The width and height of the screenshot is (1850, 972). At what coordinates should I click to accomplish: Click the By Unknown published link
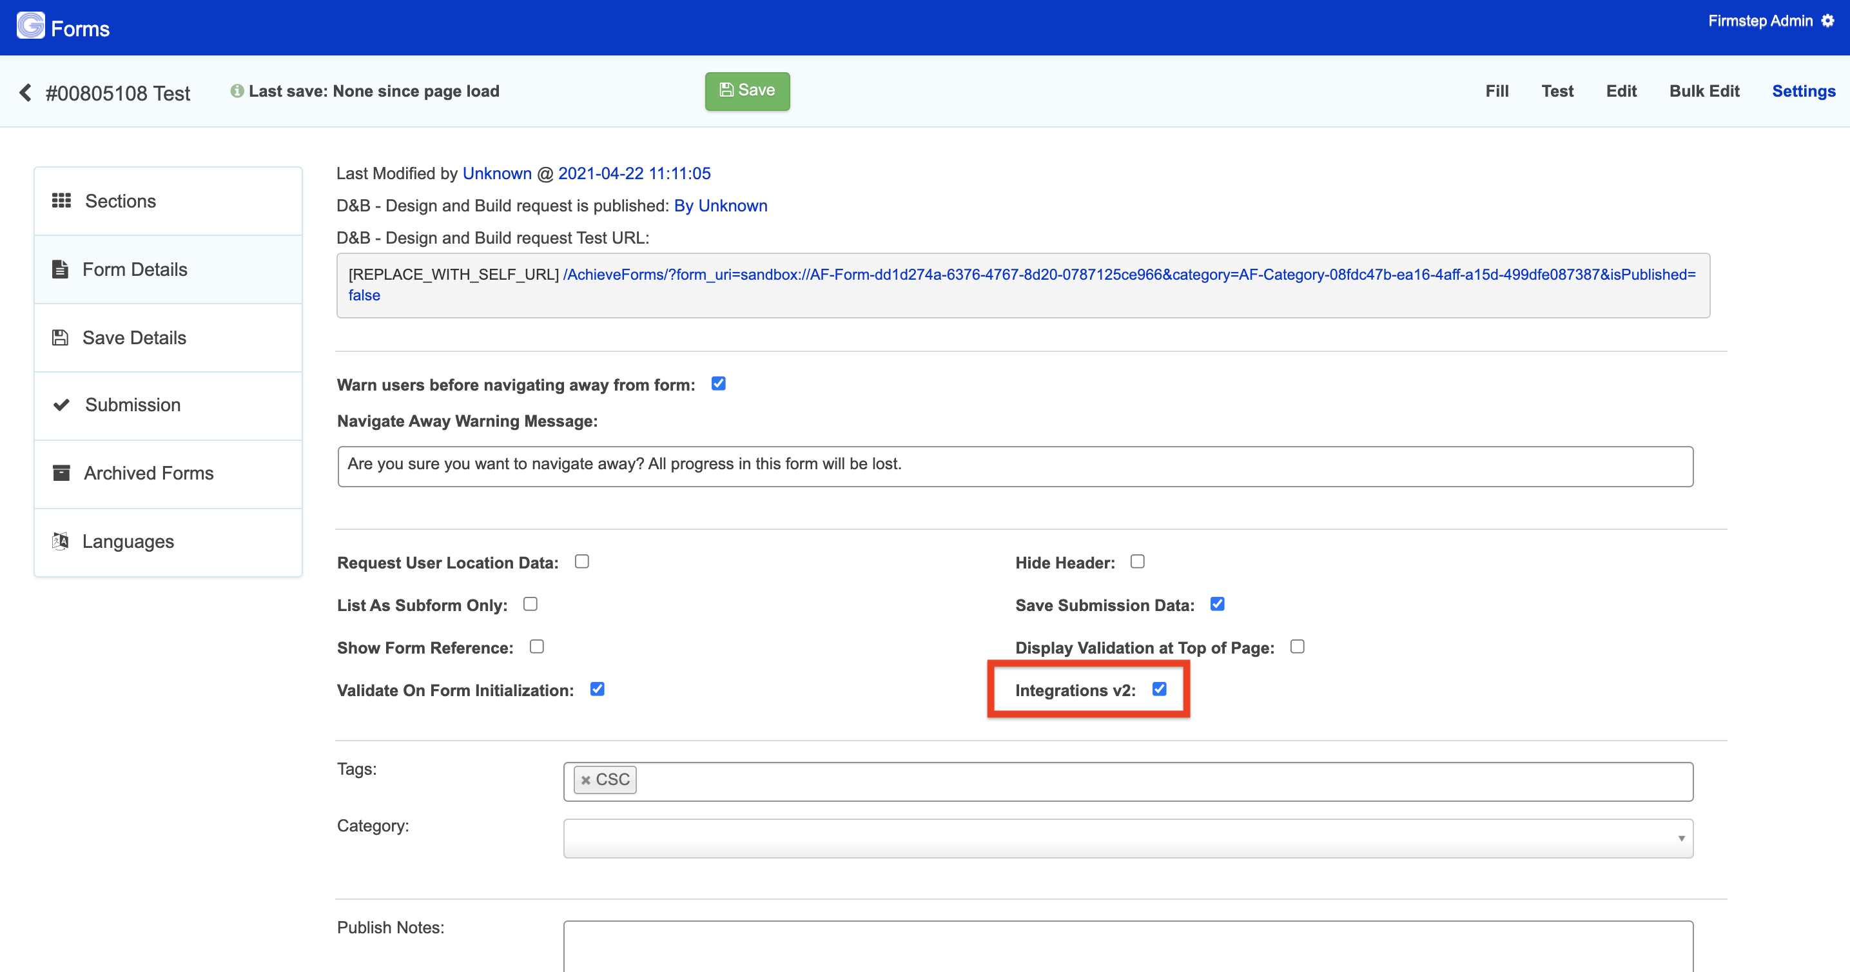[x=720, y=206]
